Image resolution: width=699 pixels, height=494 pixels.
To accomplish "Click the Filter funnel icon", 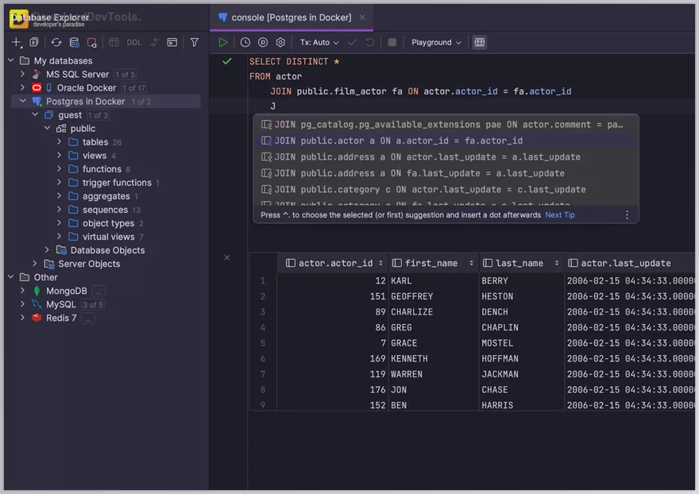I will coord(195,42).
